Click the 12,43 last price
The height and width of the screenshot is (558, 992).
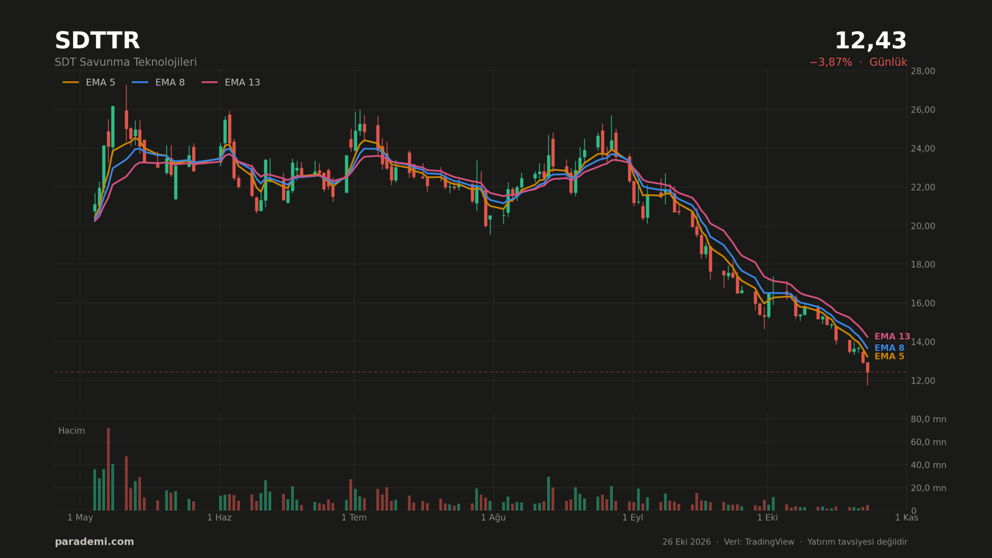pyautogui.click(x=870, y=41)
